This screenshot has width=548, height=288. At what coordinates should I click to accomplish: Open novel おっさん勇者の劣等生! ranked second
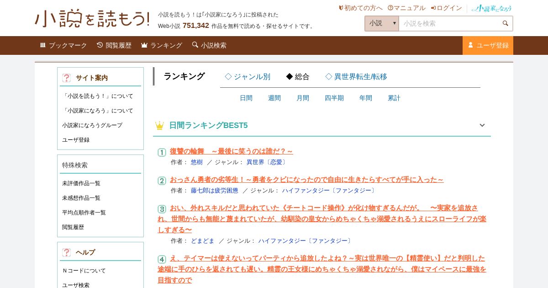(x=307, y=180)
